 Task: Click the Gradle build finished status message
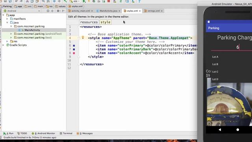click(x=30, y=138)
